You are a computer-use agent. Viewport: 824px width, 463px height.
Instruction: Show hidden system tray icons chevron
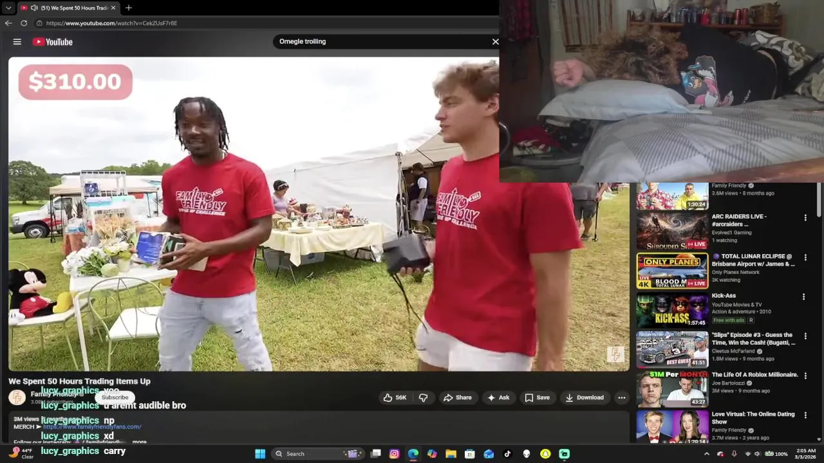tap(707, 454)
